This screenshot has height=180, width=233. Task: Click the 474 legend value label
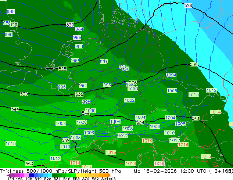(x=11, y=179)
